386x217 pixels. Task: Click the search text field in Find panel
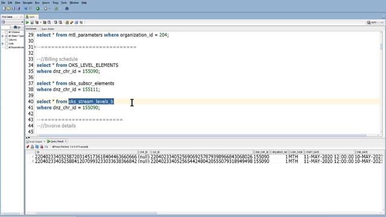point(5,27)
